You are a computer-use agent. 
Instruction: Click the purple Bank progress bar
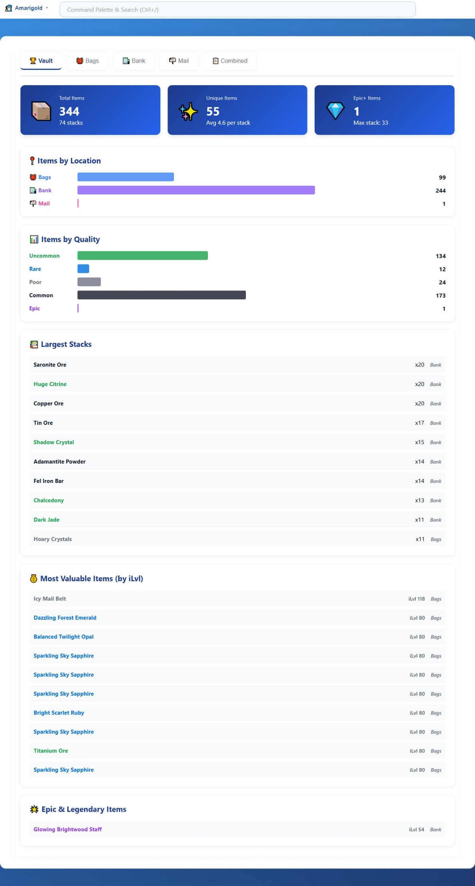[196, 190]
